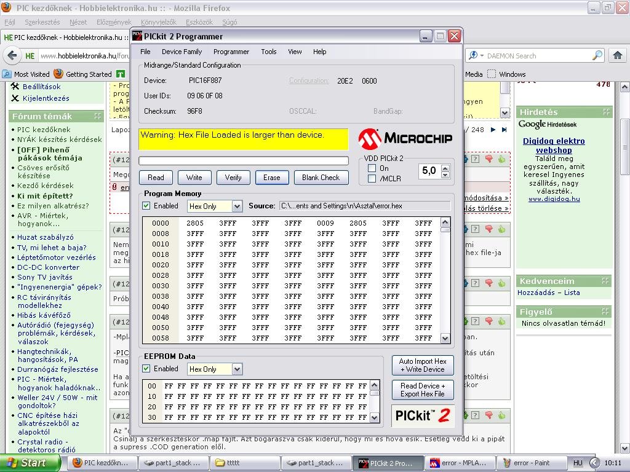The width and height of the screenshot is (630, 472).
Task: Click Hozzáadás in Kedvenceim panel
Action: point(536,293)
